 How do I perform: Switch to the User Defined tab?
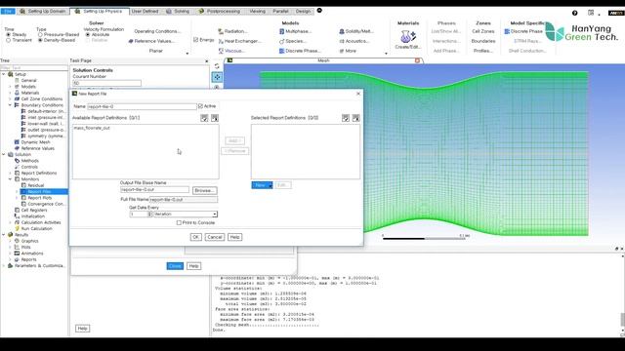click(x=145, y=11)
